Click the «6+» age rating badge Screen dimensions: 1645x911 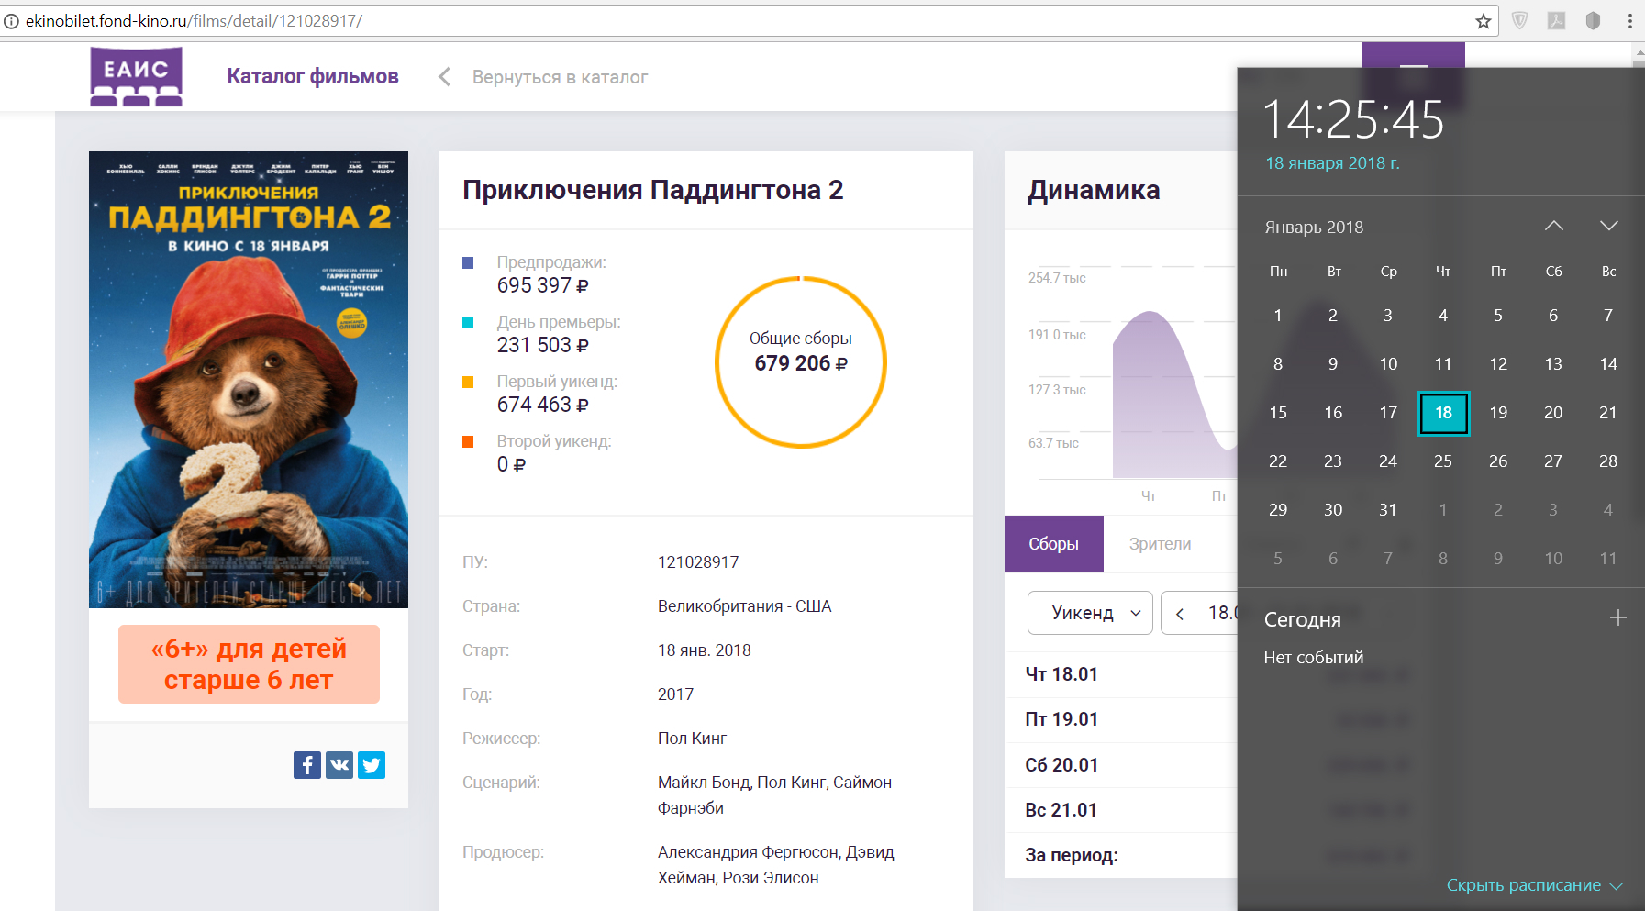249,664
